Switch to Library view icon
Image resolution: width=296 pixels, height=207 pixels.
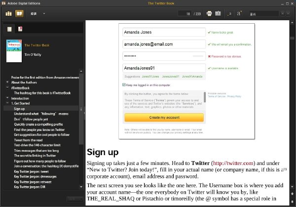coord(8,14)
